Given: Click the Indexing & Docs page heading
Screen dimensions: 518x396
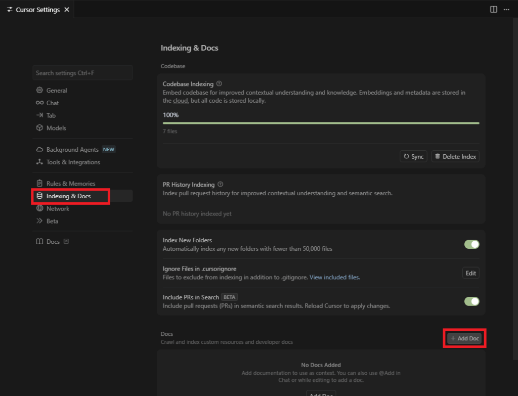Looking at the screenshot, I should (190, 48).
